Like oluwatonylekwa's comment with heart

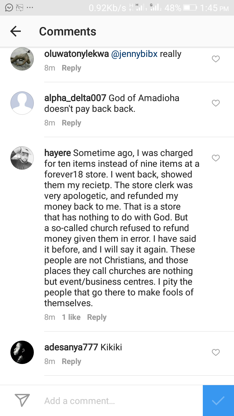pos(216,59)
